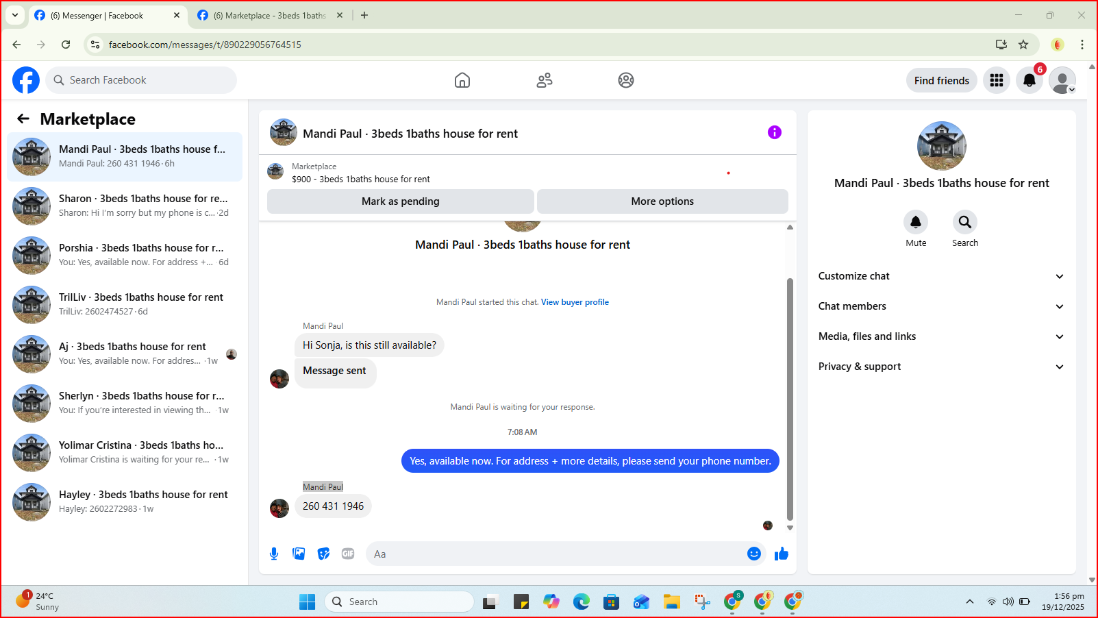Open the Porshia conversation
1098x618 pixels.
(125, 256)
